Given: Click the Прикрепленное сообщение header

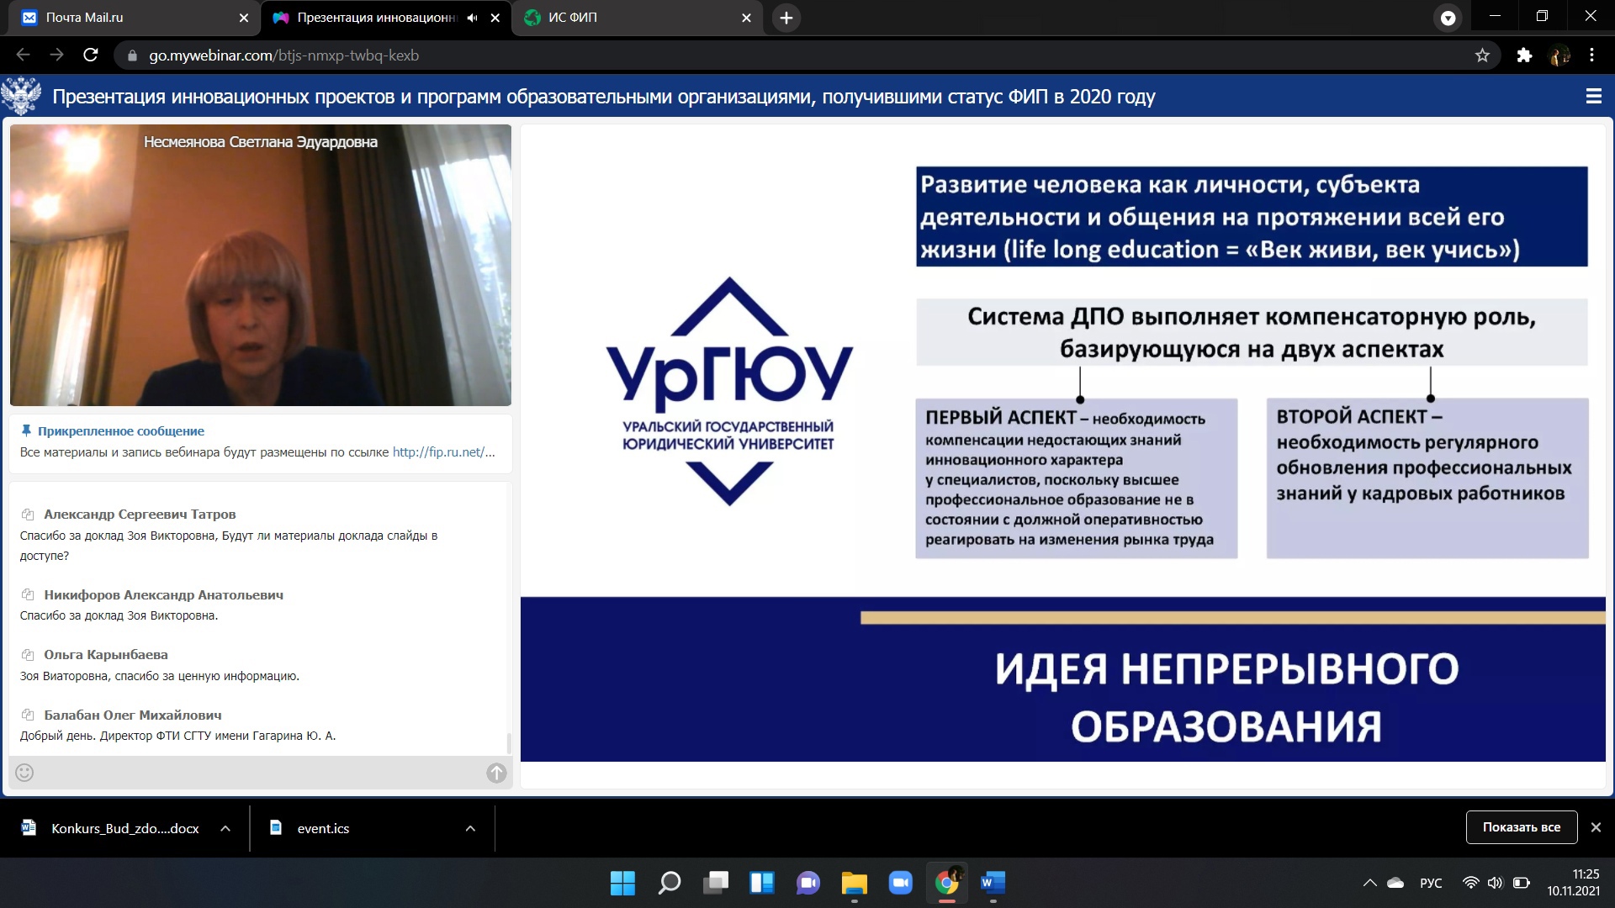Looking at the screenshot, I should point(121,431).
